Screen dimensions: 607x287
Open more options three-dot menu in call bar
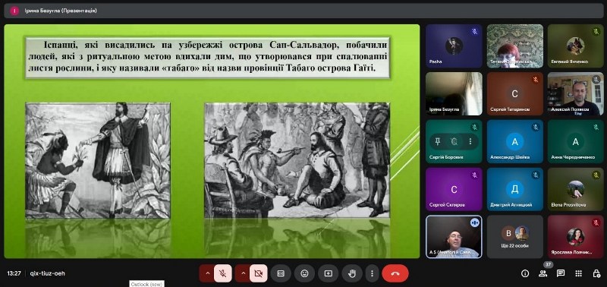click(372, 273)
